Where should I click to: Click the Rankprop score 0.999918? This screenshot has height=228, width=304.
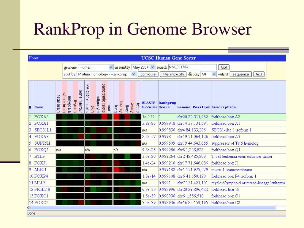click(x=167, y=123)
